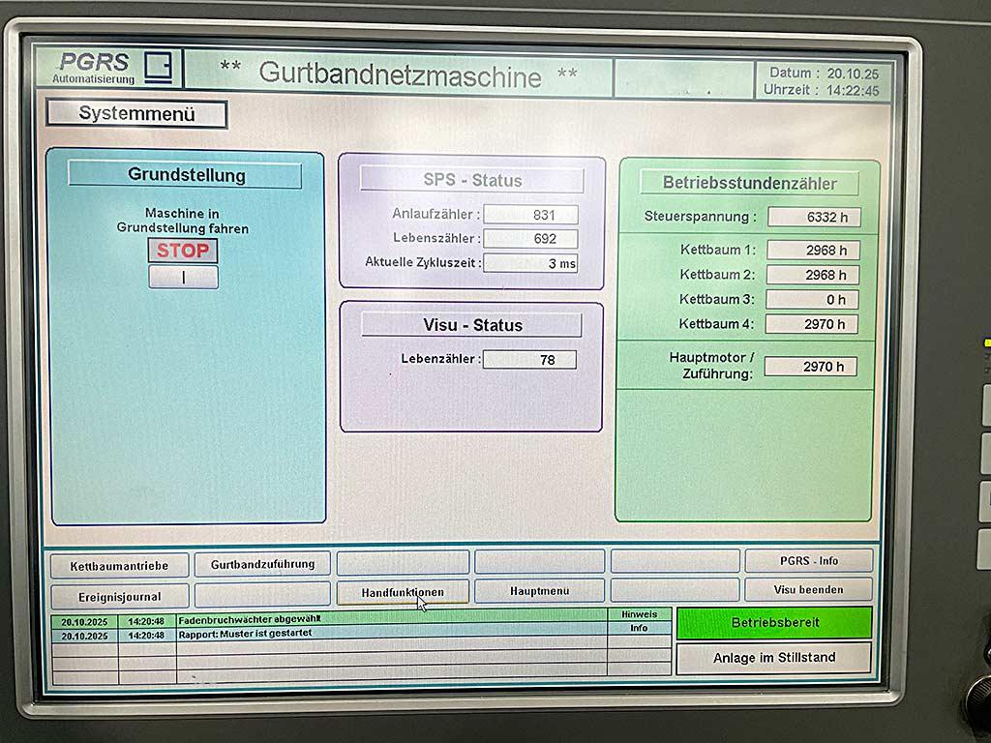
Task: Click the green Betriebsbereit status indicator
Action: (773, 623)
